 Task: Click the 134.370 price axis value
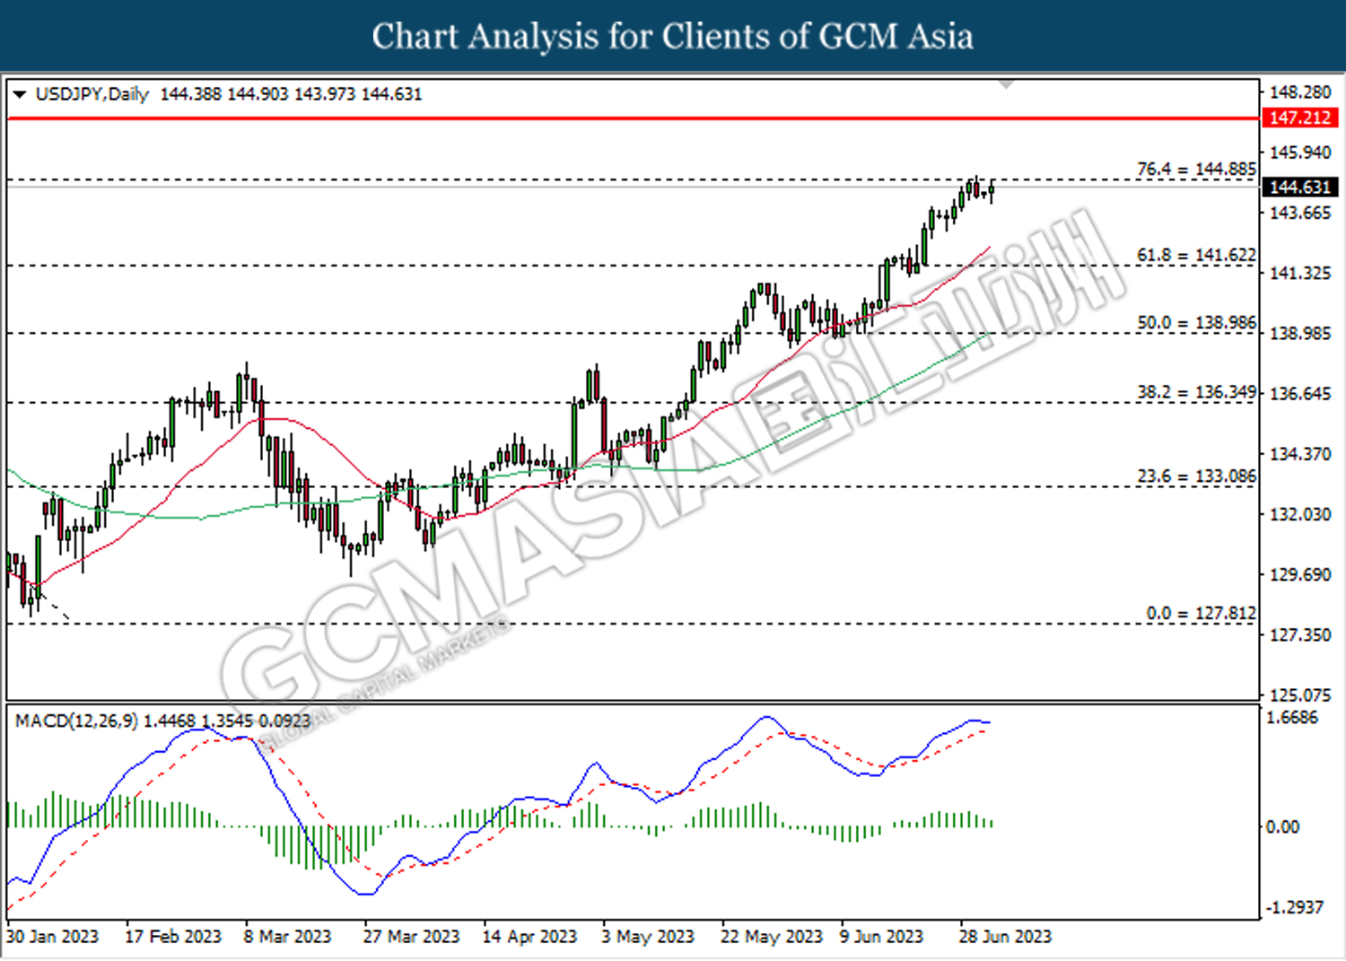point(1300,454)
